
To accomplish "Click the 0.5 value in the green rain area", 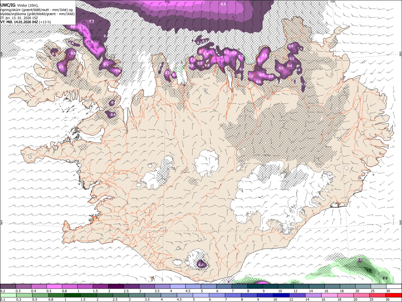I will coord(385,278).
